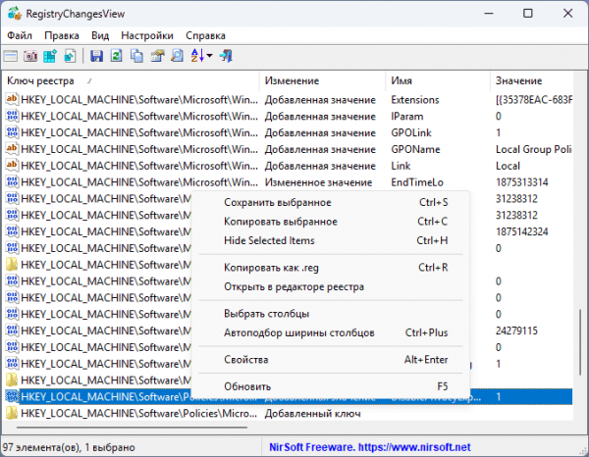Select the value cell 1875313314
Viewport: 589px width, 457px height.
522,182
